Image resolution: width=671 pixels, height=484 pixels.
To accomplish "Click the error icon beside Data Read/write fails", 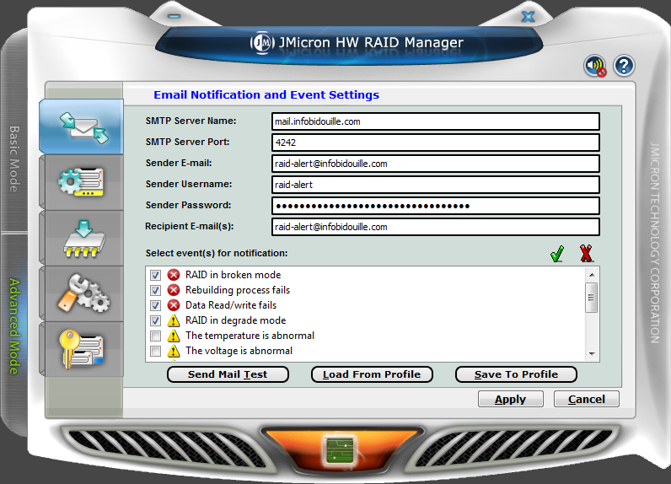I will [174, 305].
